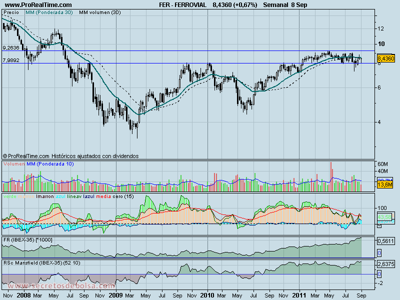Click the 40M volume axis label

point(382,171)
